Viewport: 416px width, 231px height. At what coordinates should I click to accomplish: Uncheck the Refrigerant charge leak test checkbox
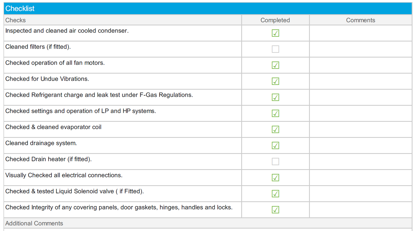[275, 97]
